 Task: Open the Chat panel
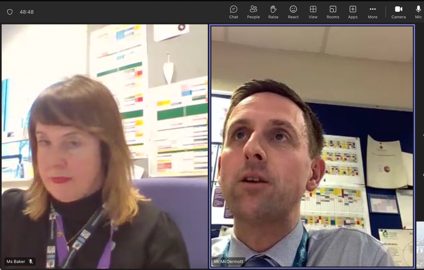234,12
